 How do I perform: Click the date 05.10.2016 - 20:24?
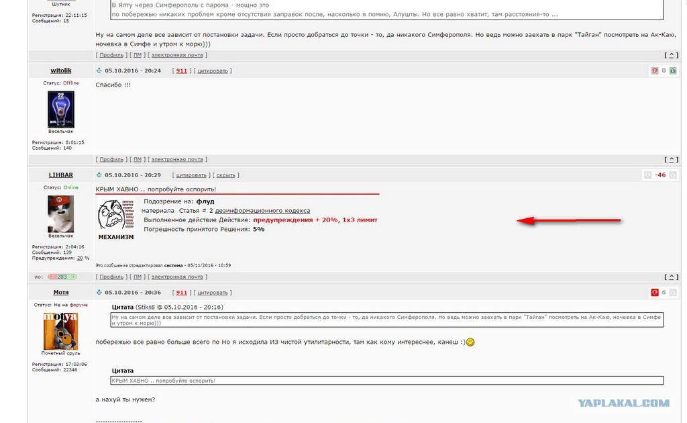coord(133,70)
